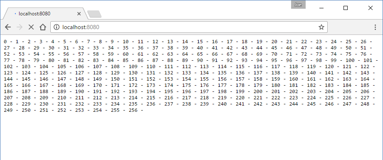Image resolution: width=383 pixels, height=160 pixels.
Task: Click the number 0 in output
Action: click(x=5, y=42)
